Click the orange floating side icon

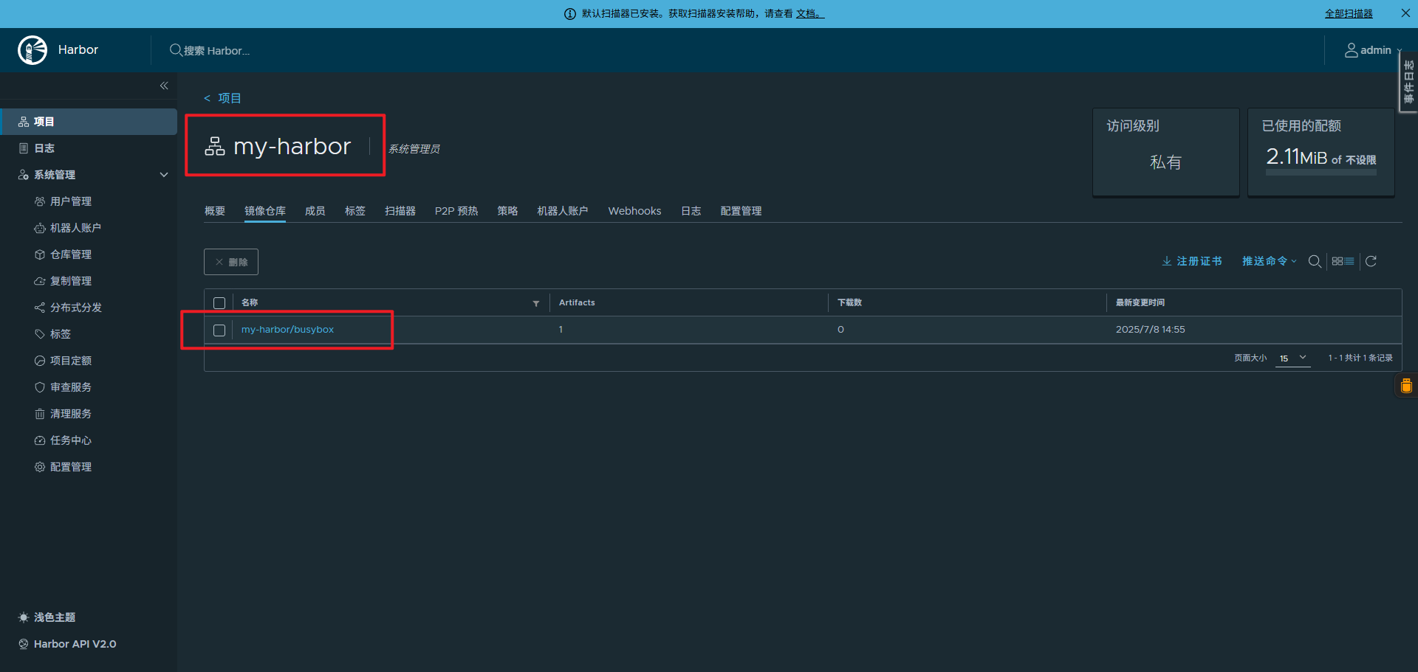point(1406,385)
